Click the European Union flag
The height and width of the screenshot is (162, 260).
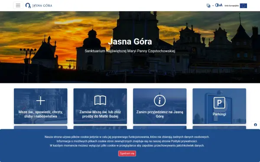click(243, 6)
